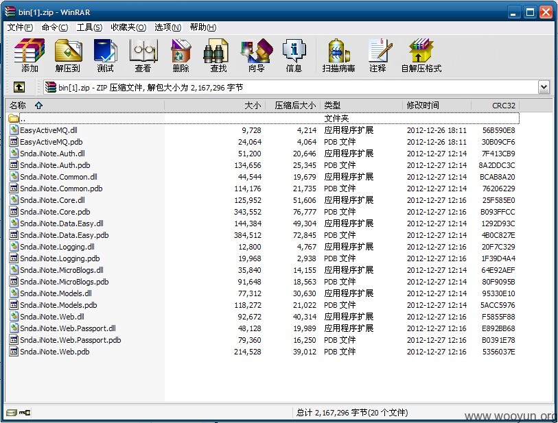Maximize the WinRAR window
This screenshot has width=558, height=423.
tap(530, 12)
